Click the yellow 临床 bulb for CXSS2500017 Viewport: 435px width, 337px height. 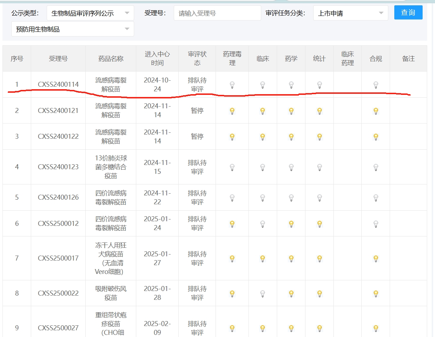263,258
